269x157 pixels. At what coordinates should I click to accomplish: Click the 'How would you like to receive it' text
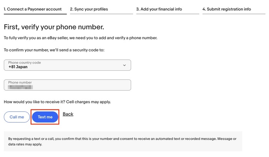(57, 102)
